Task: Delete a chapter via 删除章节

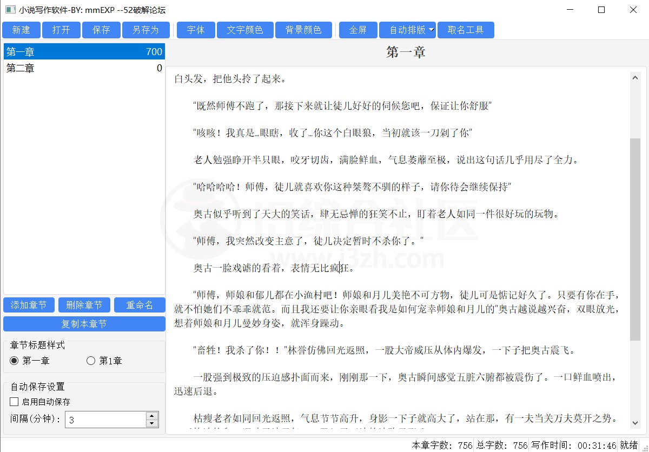Action: click(x=84, y=305)
